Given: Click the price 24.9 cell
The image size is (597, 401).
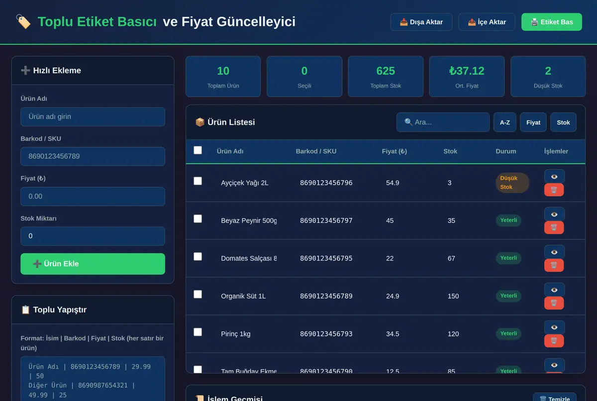Looking at the screenshot, I should [393, 296].
